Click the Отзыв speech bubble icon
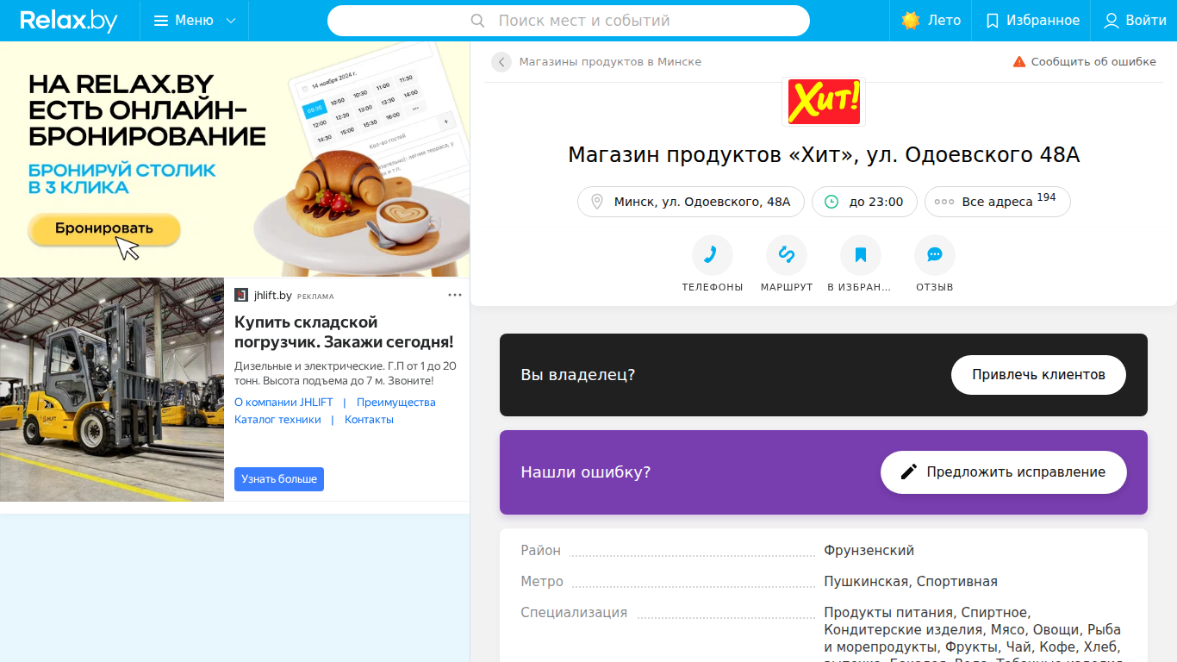Image resolution: width=1177 pixels, height=662 pixels. click(x=935, y=255)
